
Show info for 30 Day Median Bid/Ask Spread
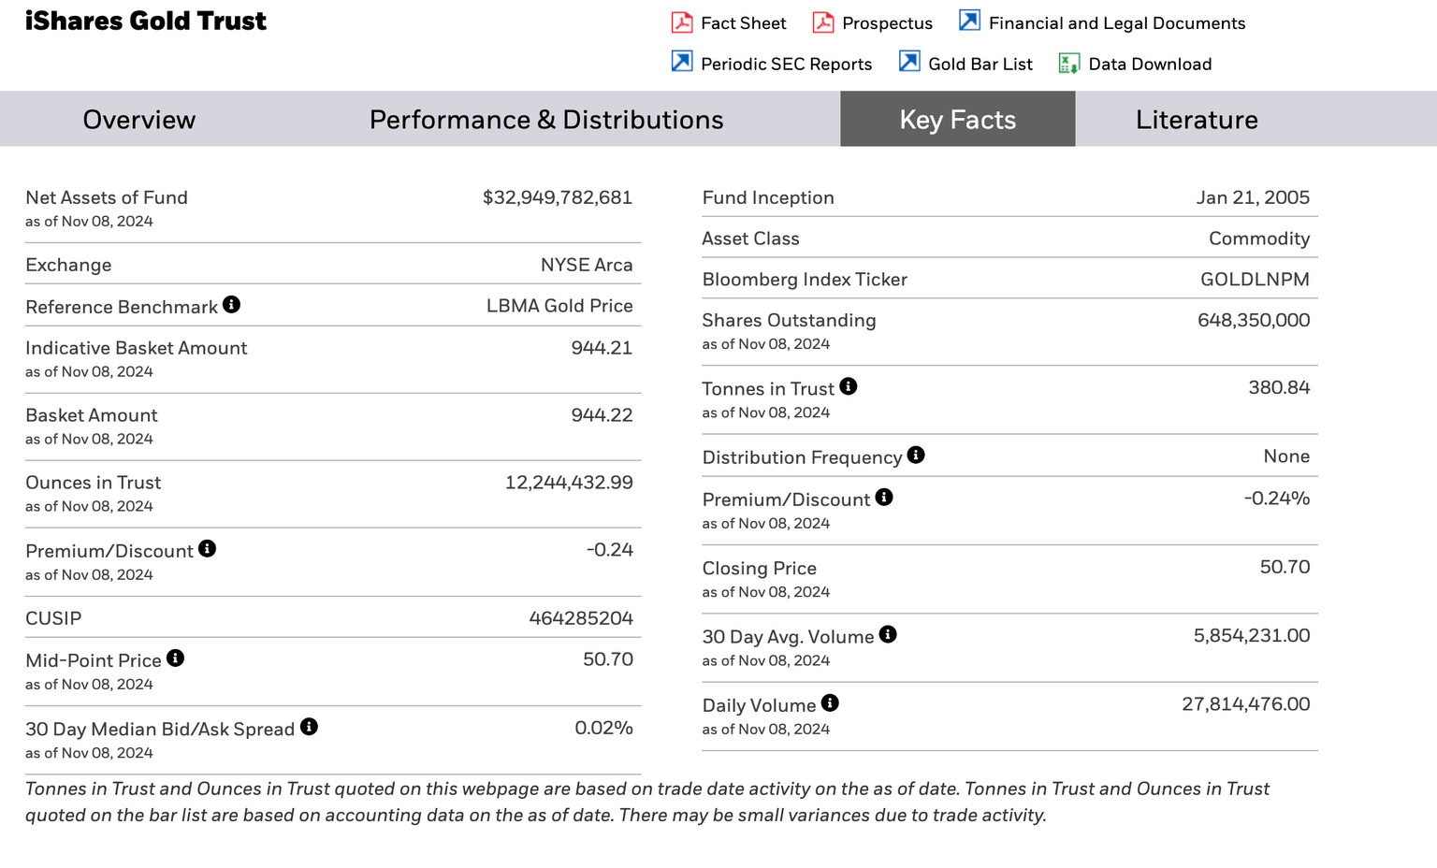(x=309, y=727)
